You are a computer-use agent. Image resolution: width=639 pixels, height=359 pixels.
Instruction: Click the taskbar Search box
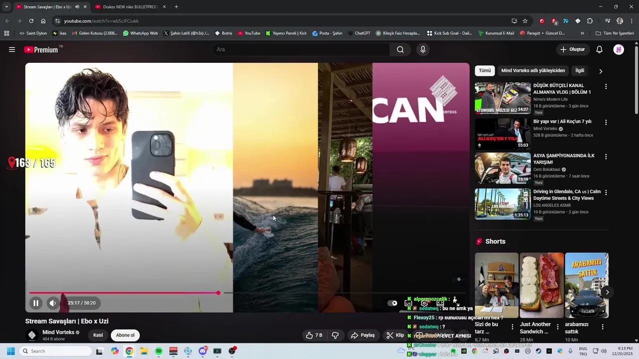tap(55, 351)
